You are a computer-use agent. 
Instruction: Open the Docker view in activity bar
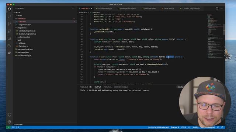tap(9, 53)
